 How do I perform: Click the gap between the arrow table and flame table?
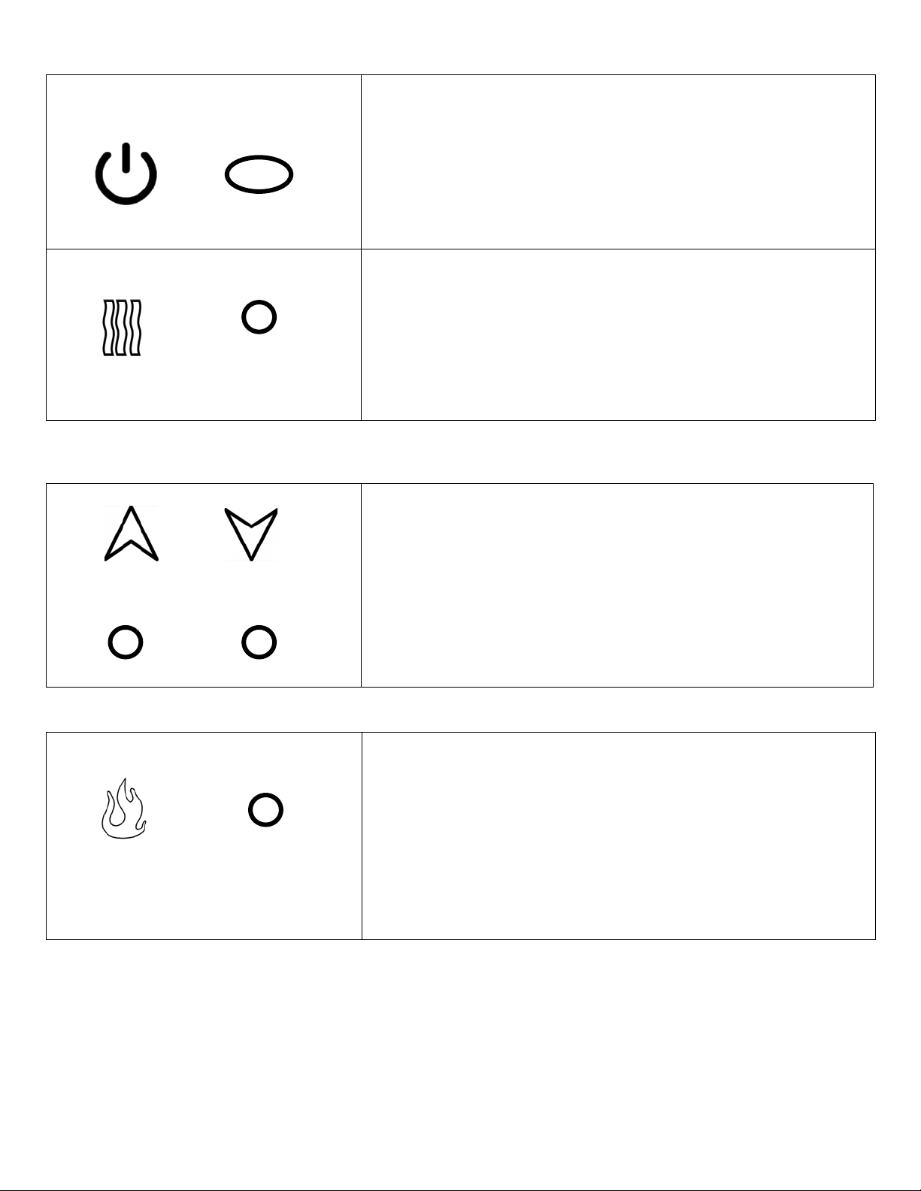click(460, 709)
